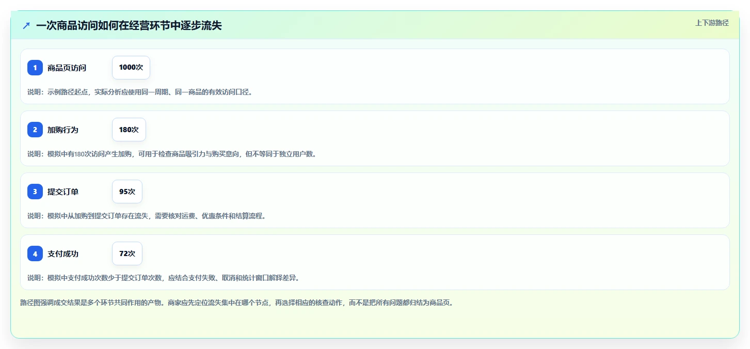Click the step 3 number badge
The image size is (750, 349).
tap(35, 192)
